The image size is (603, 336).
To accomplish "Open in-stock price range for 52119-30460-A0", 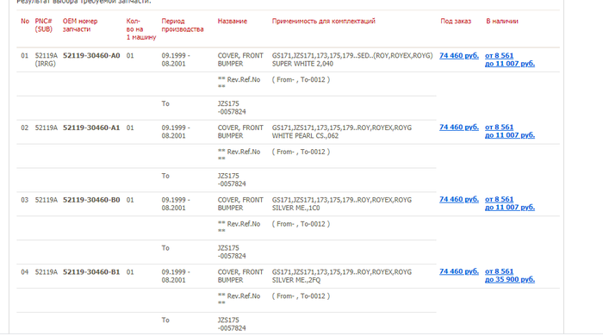I will coord(510,59).
